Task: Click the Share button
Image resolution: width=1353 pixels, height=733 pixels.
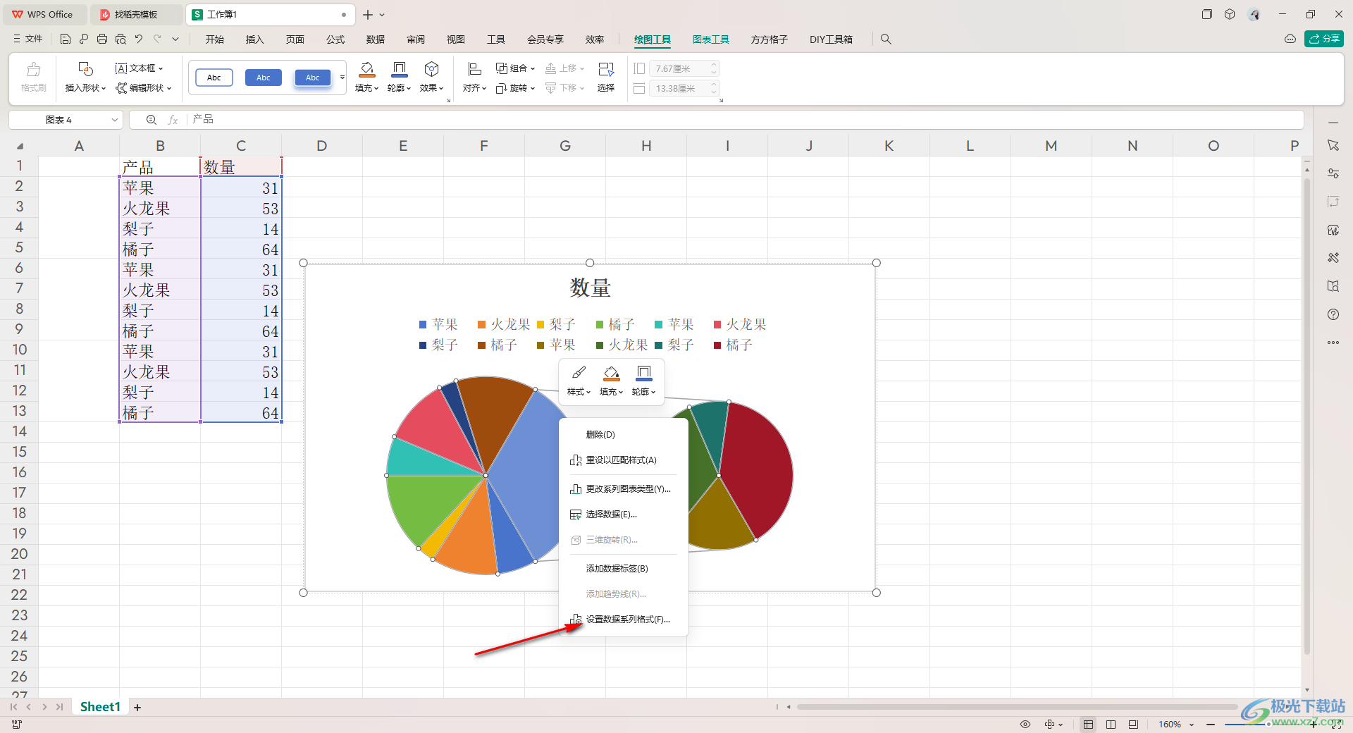Action: coord(1323,39)
